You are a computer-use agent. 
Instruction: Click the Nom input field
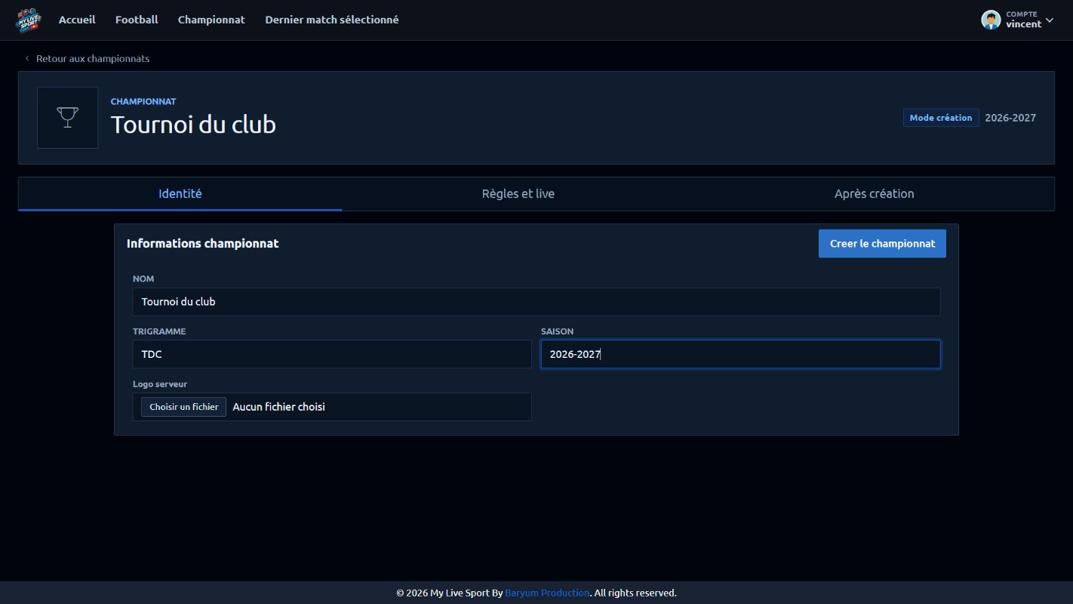[536, 302]
